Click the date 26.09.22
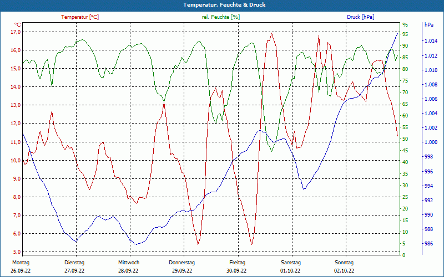 21,271
